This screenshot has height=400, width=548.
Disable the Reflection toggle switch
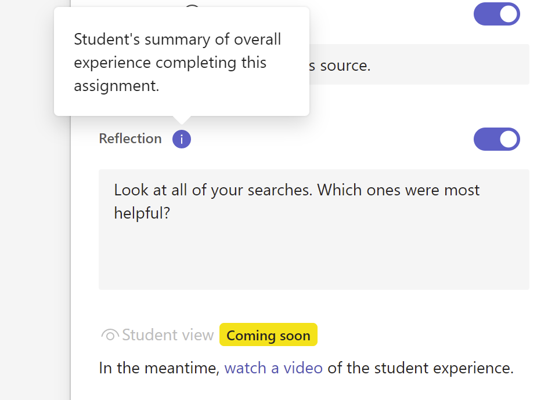(497, 139)
